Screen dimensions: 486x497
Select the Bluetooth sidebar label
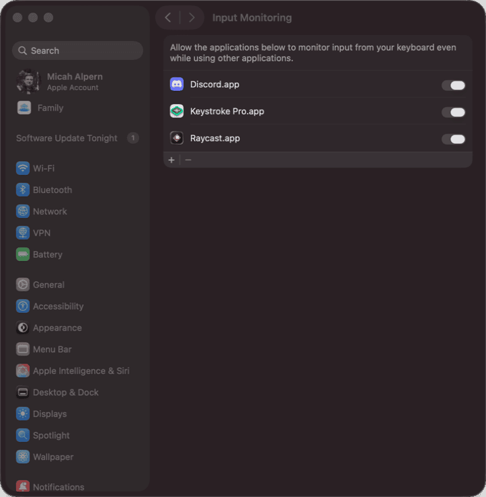(x=52, y=190)
